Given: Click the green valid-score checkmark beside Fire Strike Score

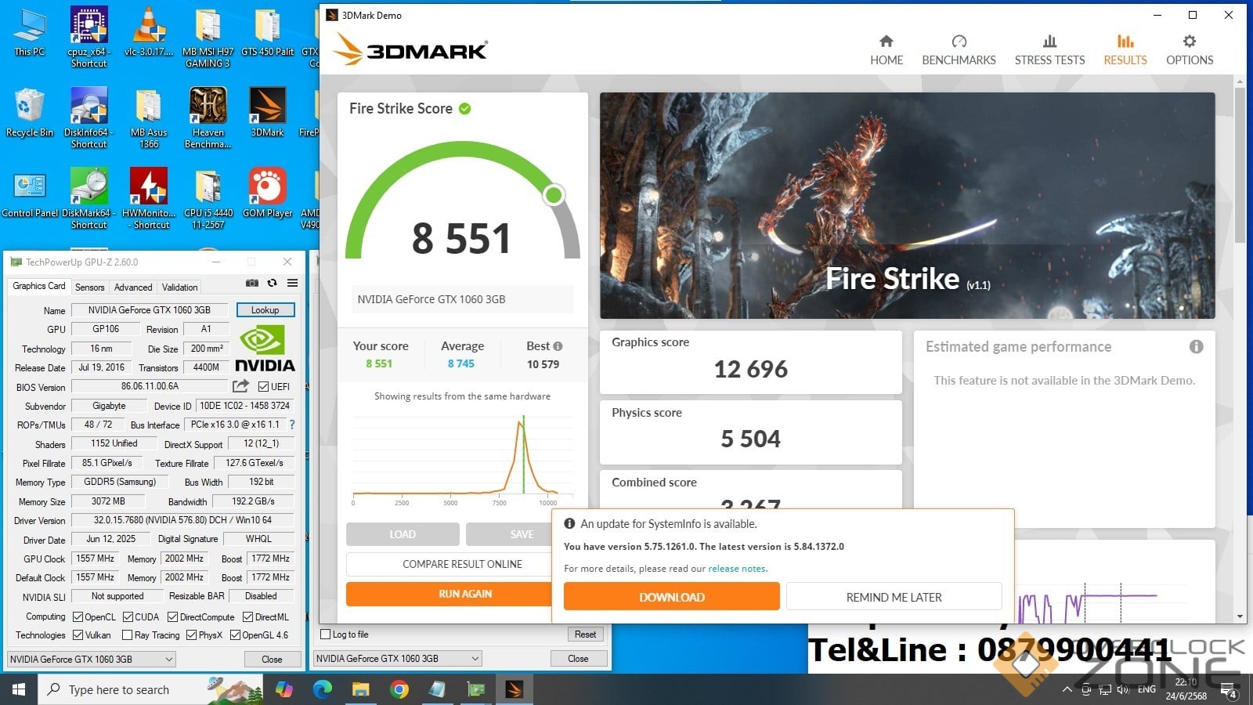Looking at the screenshot, I should pos(465,109).
